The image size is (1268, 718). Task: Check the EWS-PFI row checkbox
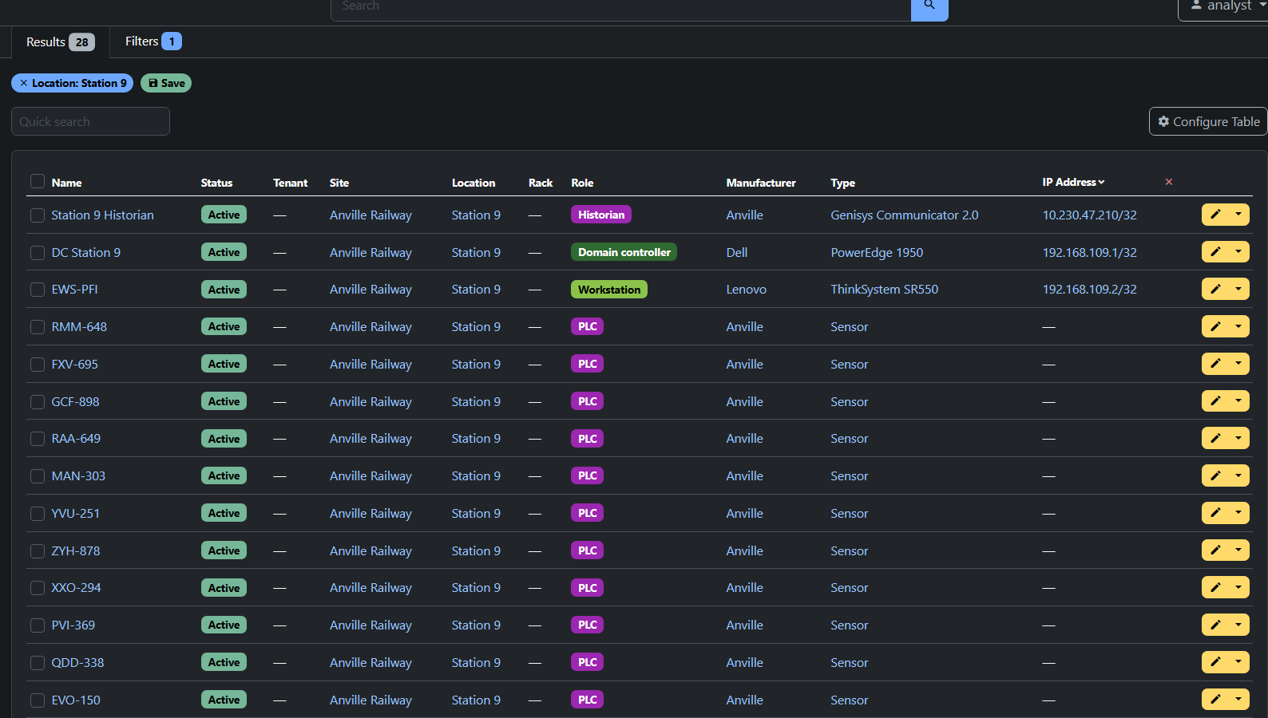click(x=38, y=290)
